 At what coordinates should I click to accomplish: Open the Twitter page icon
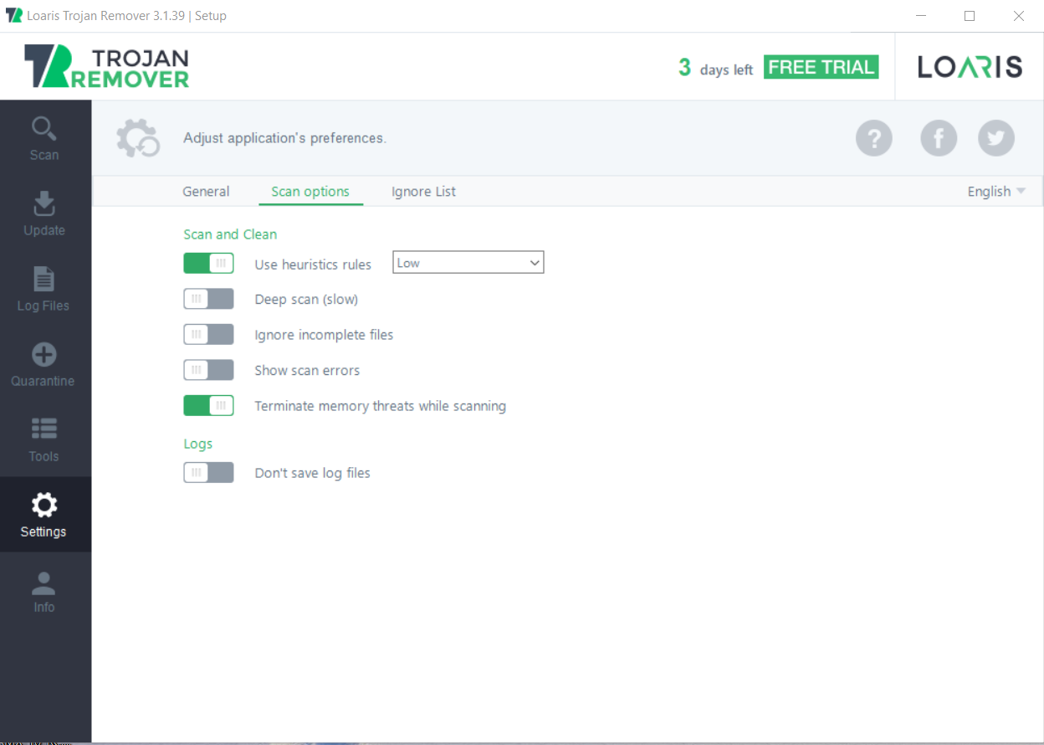click(x=995, y=138)
